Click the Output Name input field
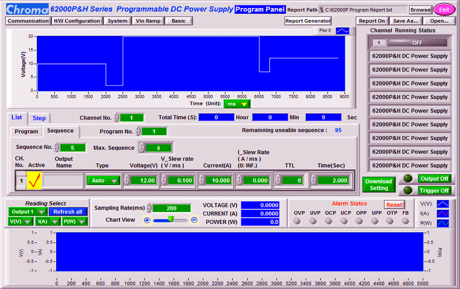Screen dimensions: 460x289 (x=63, y=181)
